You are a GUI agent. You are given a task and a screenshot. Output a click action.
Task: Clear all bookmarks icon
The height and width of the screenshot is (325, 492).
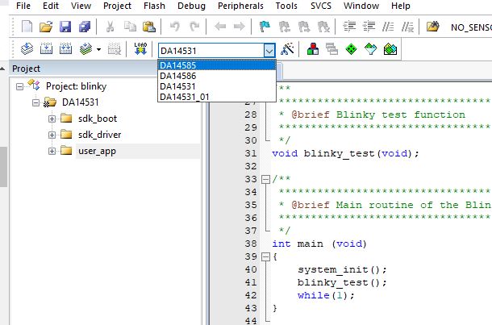click(323, 27)
